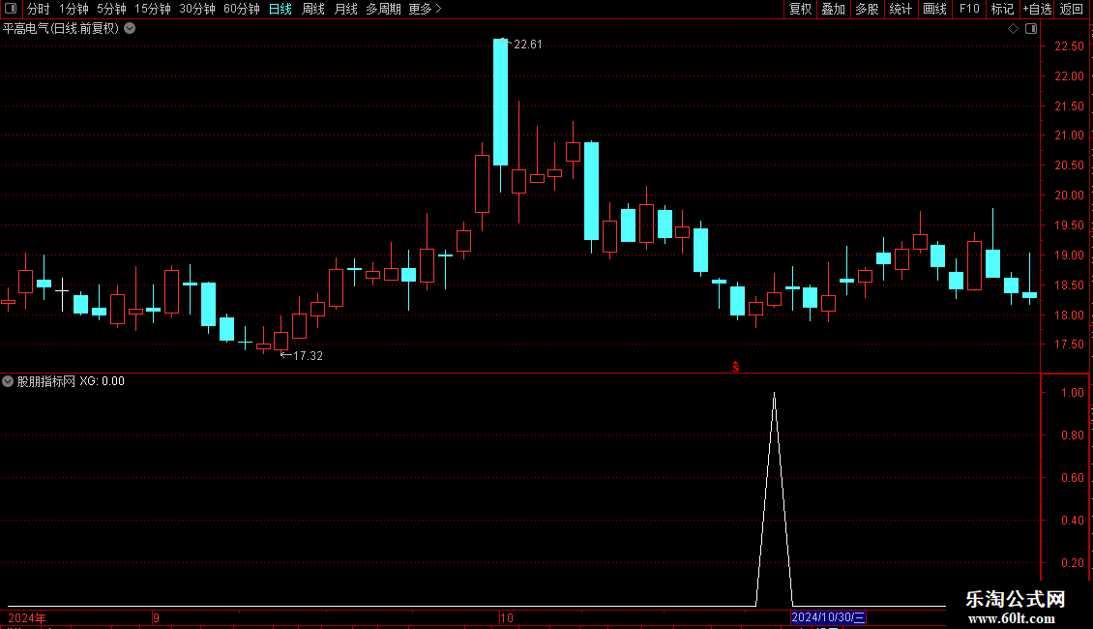Click 返回 to go back
1093x629 pixels.
click(1072, 9)
